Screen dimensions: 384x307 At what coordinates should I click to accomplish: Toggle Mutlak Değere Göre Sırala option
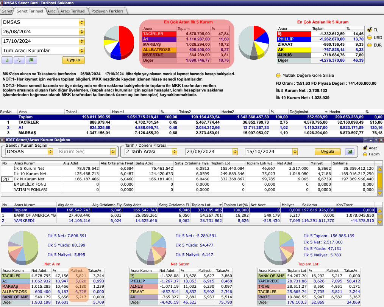tap(278, 75)
